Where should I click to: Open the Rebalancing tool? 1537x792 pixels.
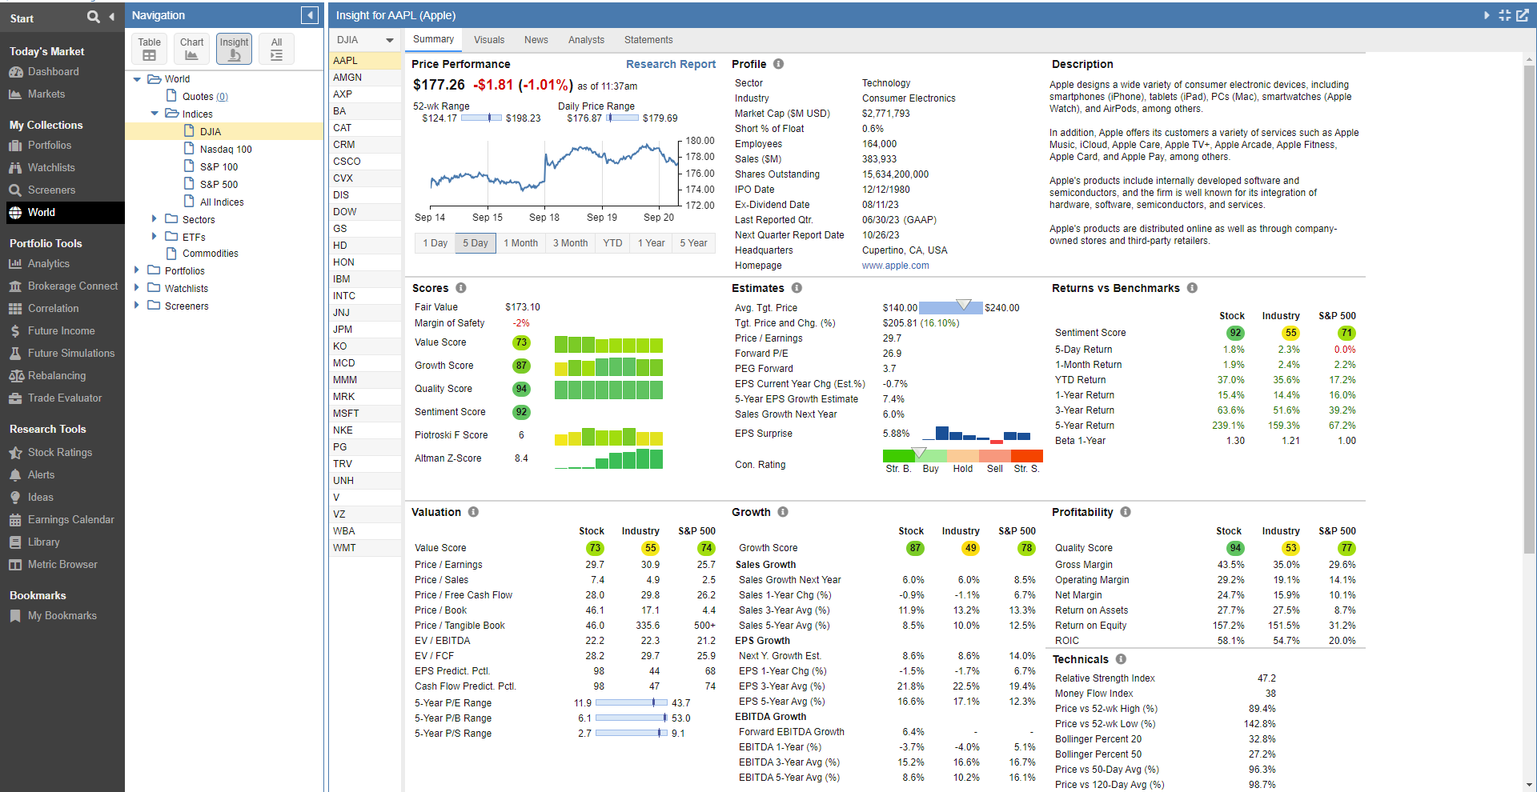pos(57,376)
